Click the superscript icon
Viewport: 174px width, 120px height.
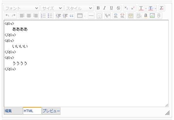click(133, 8)
